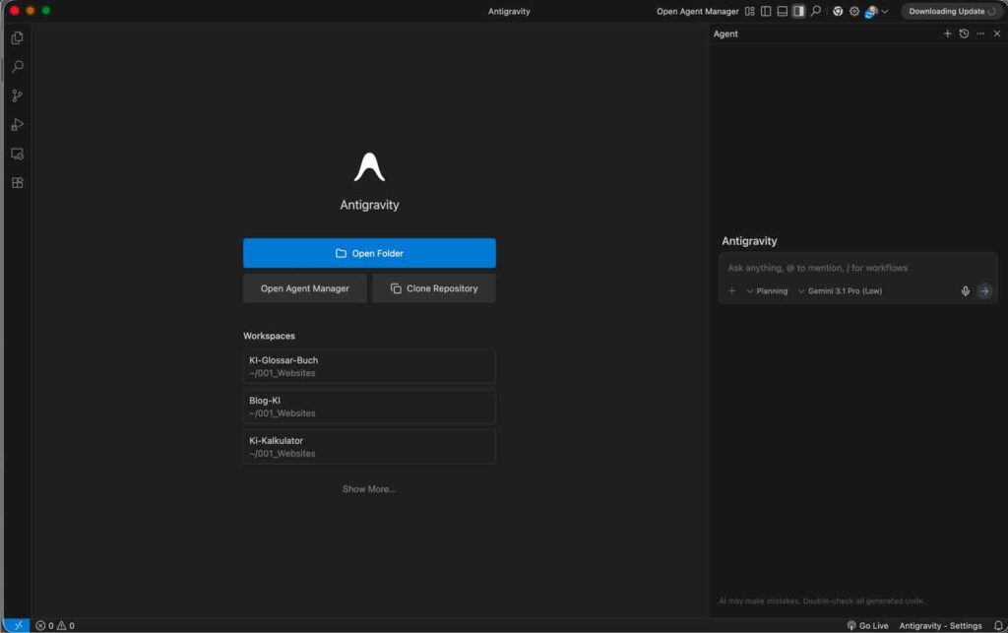1008x633 pixels.
Task: Open the Extensions view icon
Action: [x=18, y=183]
